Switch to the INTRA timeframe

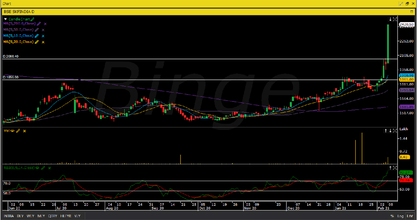[x=8, y=216]
